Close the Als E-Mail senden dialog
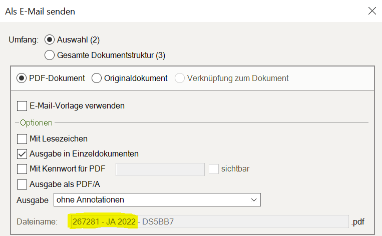Screen dimensions: 382x236 tap(372, 11)
